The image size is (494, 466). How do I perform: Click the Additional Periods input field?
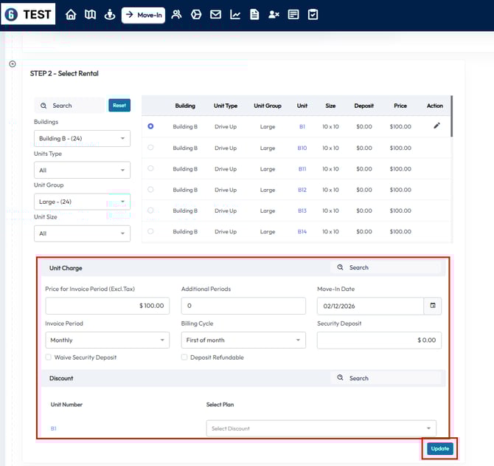243,306
